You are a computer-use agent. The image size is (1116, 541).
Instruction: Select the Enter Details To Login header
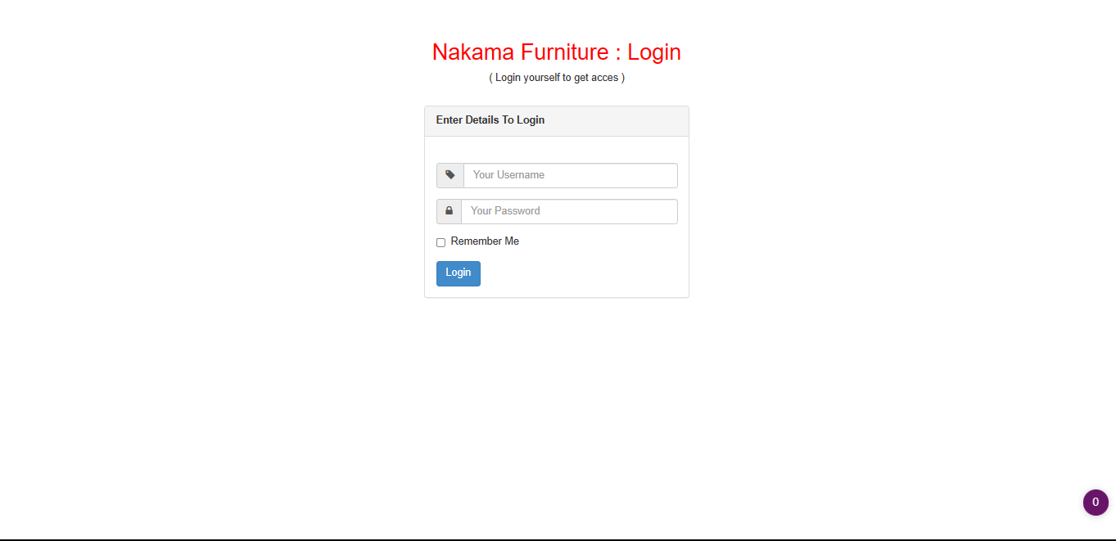click(x=490, y=119)
